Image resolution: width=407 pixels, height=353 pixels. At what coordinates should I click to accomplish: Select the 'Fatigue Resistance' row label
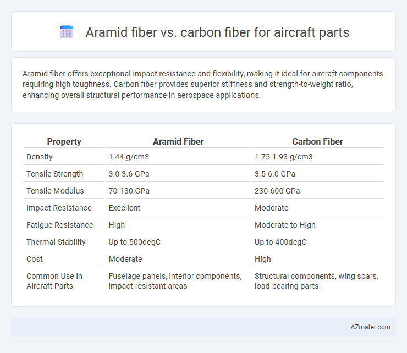(x=60, y=225)
